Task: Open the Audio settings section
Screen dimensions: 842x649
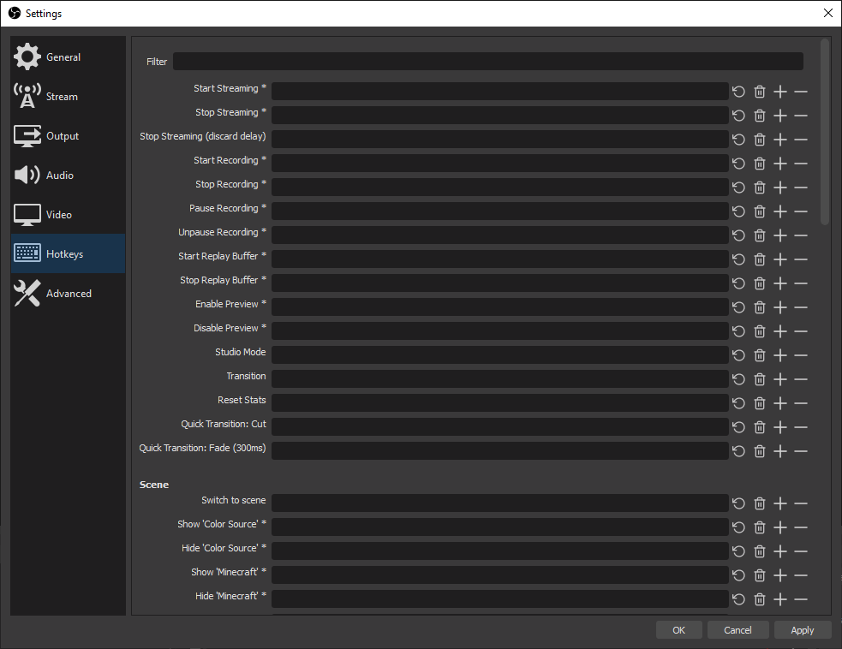Action: [x=60, y=175]
